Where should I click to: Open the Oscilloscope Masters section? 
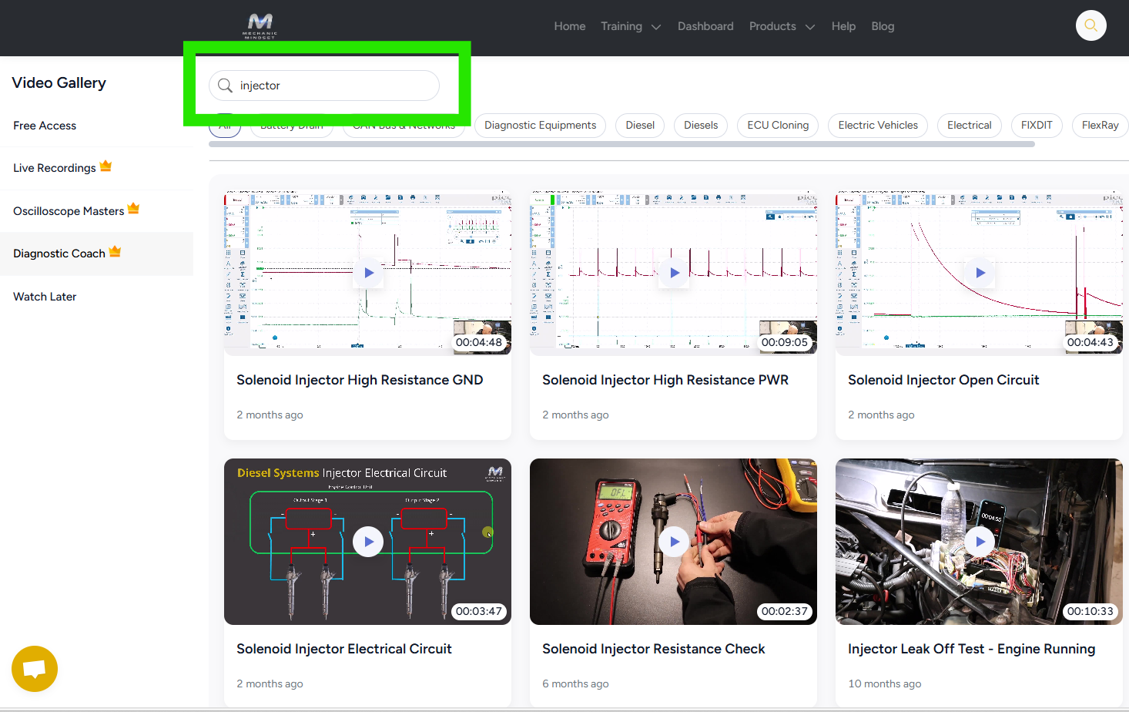(x=69, y=211)
